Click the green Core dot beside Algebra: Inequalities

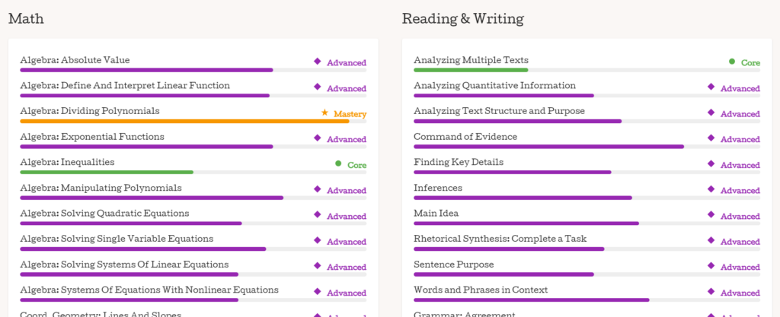(338, 163)
